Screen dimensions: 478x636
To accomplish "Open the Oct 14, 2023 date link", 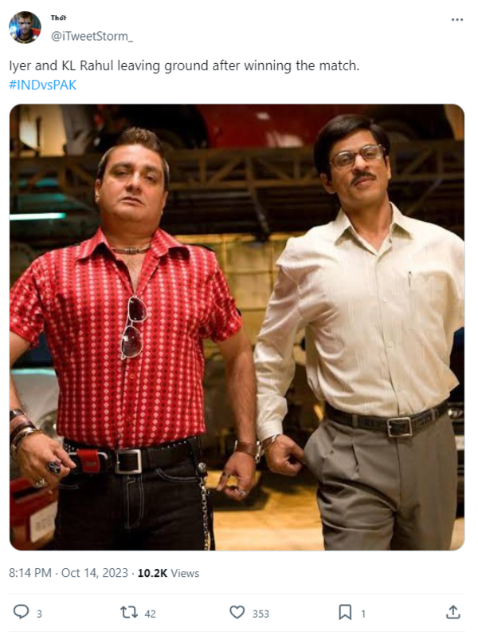I will tap(94, 573).
